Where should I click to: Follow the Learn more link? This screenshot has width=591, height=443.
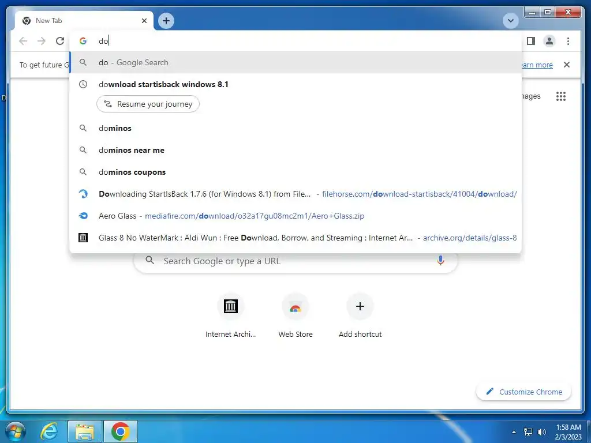point(536,65)
